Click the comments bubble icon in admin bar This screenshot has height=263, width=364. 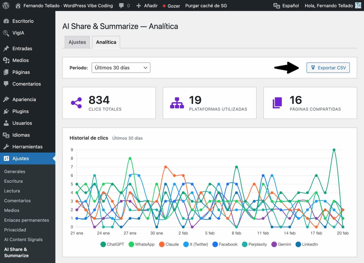pos(122,6)
